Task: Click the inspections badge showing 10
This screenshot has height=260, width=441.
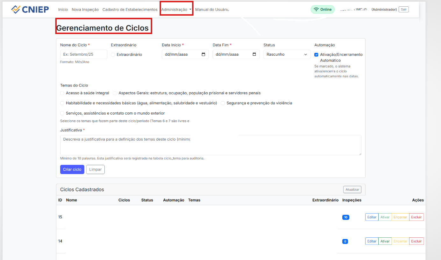Action: click(x=345, y=217)
